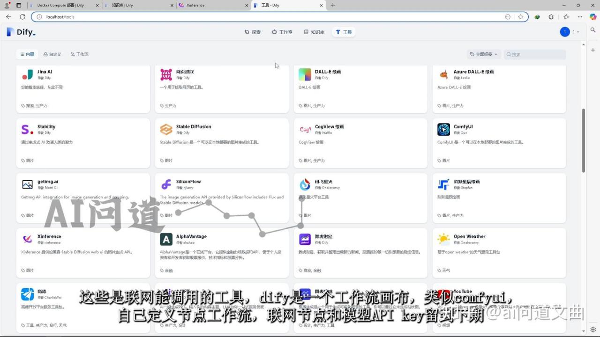Click the 网页抓取 web scraper icon

point(166,74)
